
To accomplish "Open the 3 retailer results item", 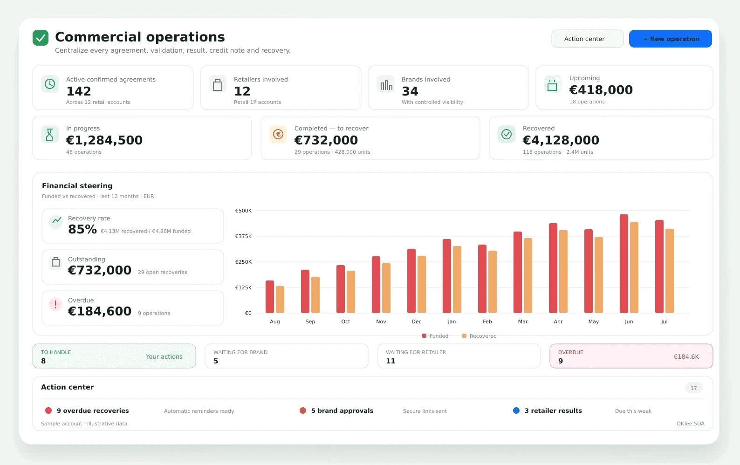I will click(553, 410).
